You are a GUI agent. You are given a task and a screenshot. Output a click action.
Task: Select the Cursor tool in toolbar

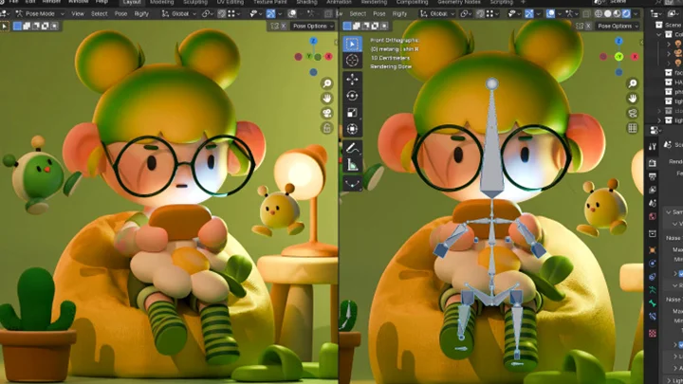(352, 61)
